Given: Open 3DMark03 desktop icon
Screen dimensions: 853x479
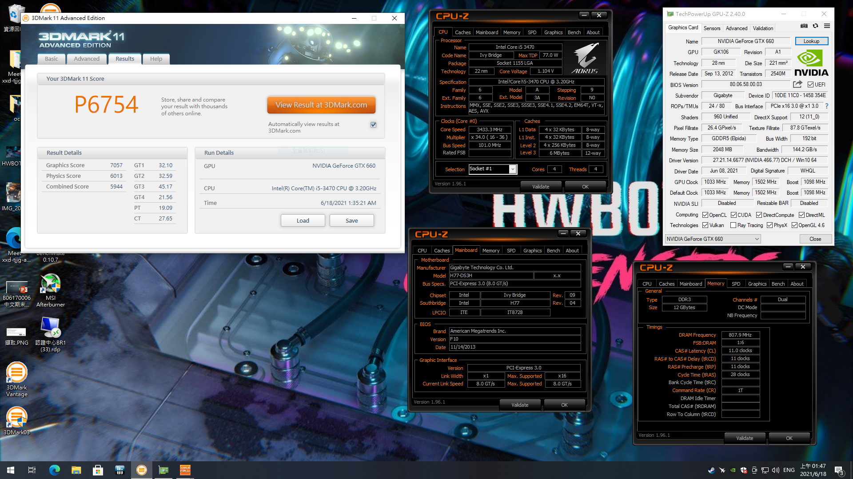Looking at the screenshot, I should click(17, 421).
